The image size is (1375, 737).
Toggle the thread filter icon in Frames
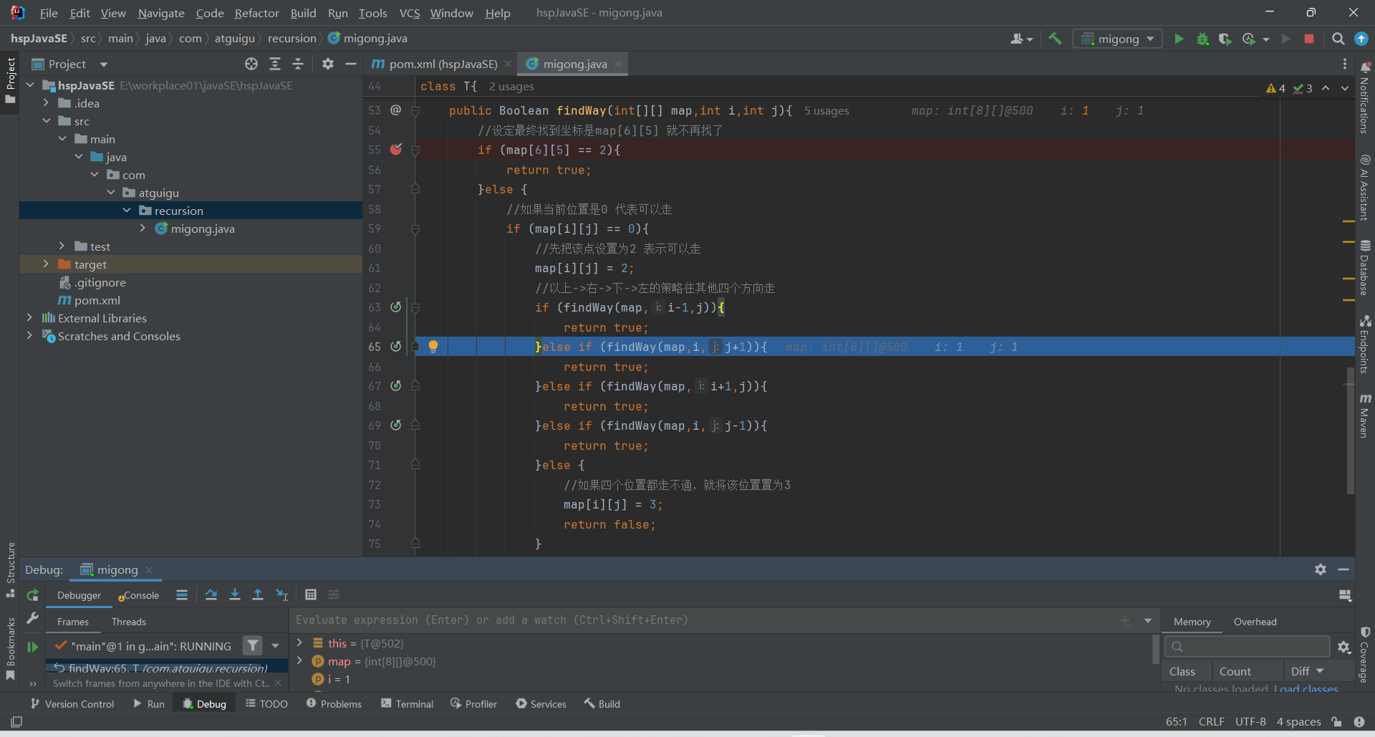pos(253,646)
